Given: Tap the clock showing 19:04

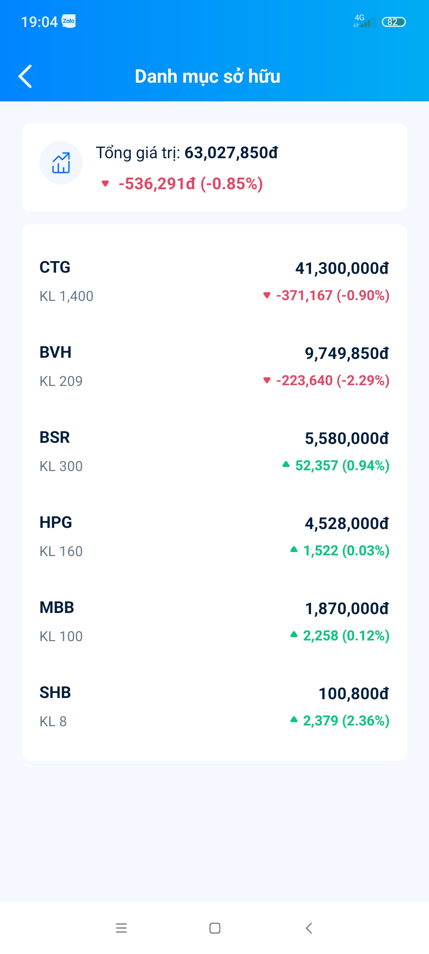Looking at the screenshot, I should click(x=39, y=22).
